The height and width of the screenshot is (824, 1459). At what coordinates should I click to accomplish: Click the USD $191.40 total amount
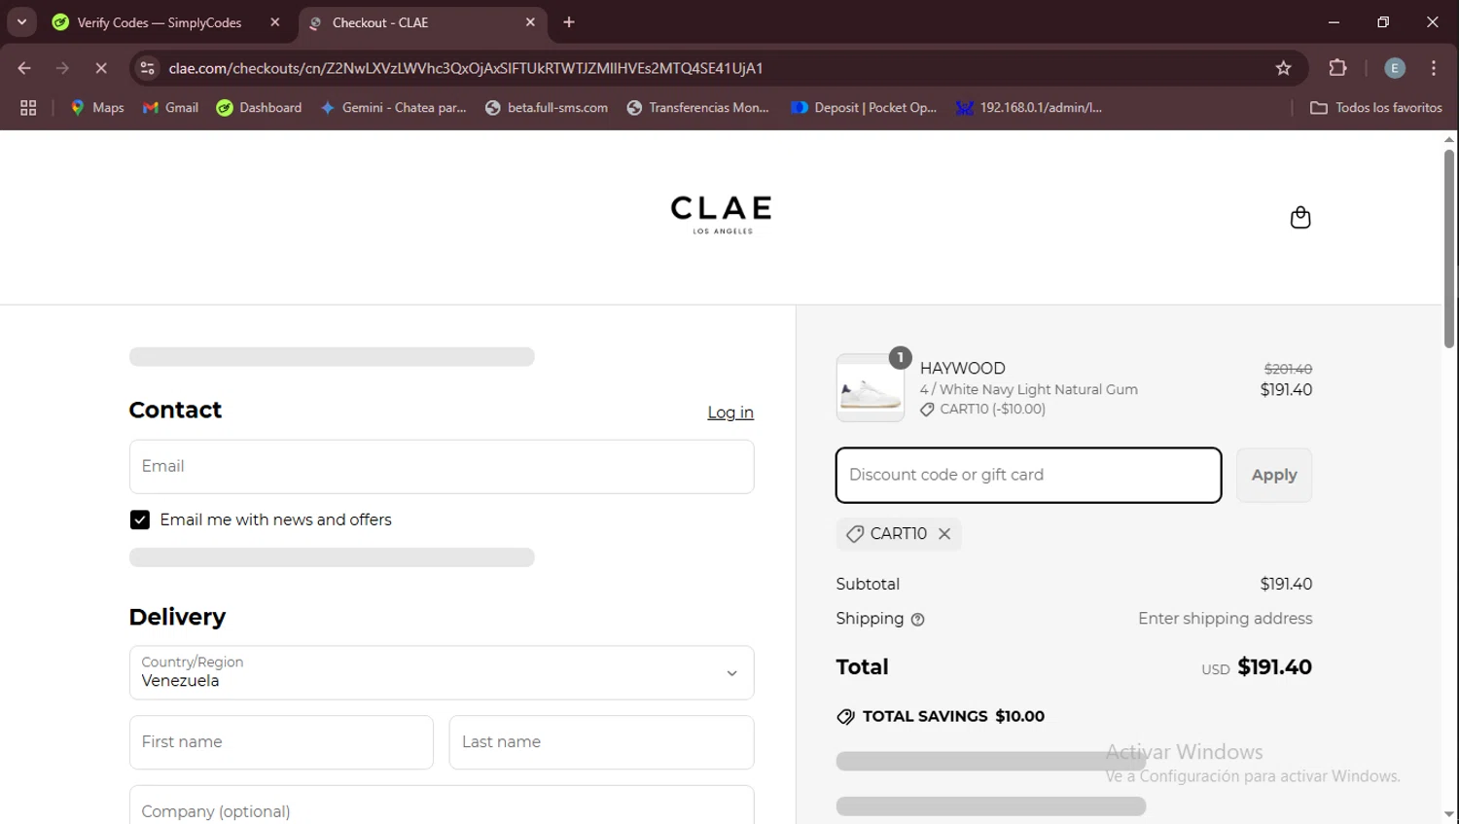(1257, 667)
